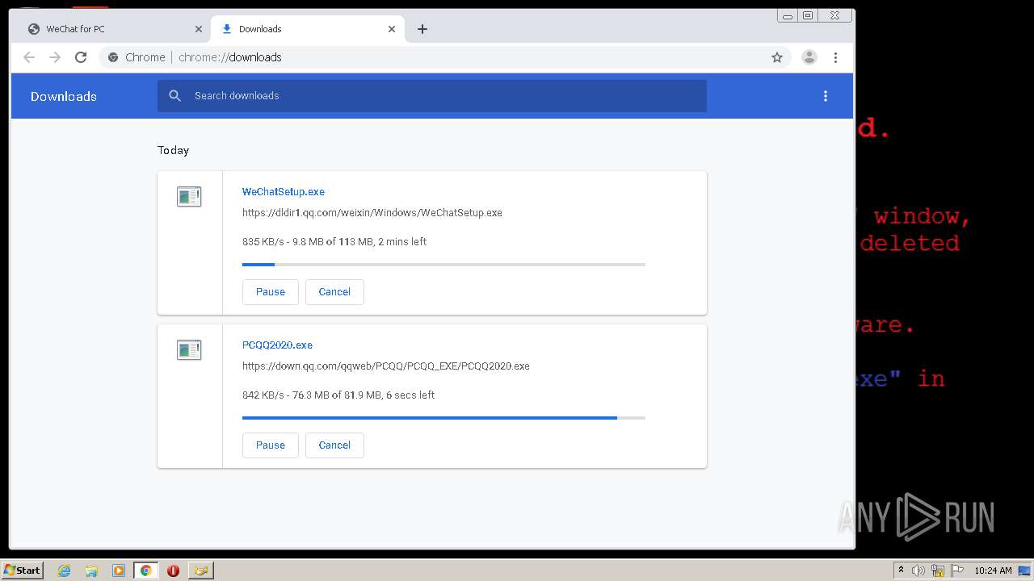Screen dimensions: 1034x581
Task: Minimize the Chrome window
Action: tap(788, 15)
